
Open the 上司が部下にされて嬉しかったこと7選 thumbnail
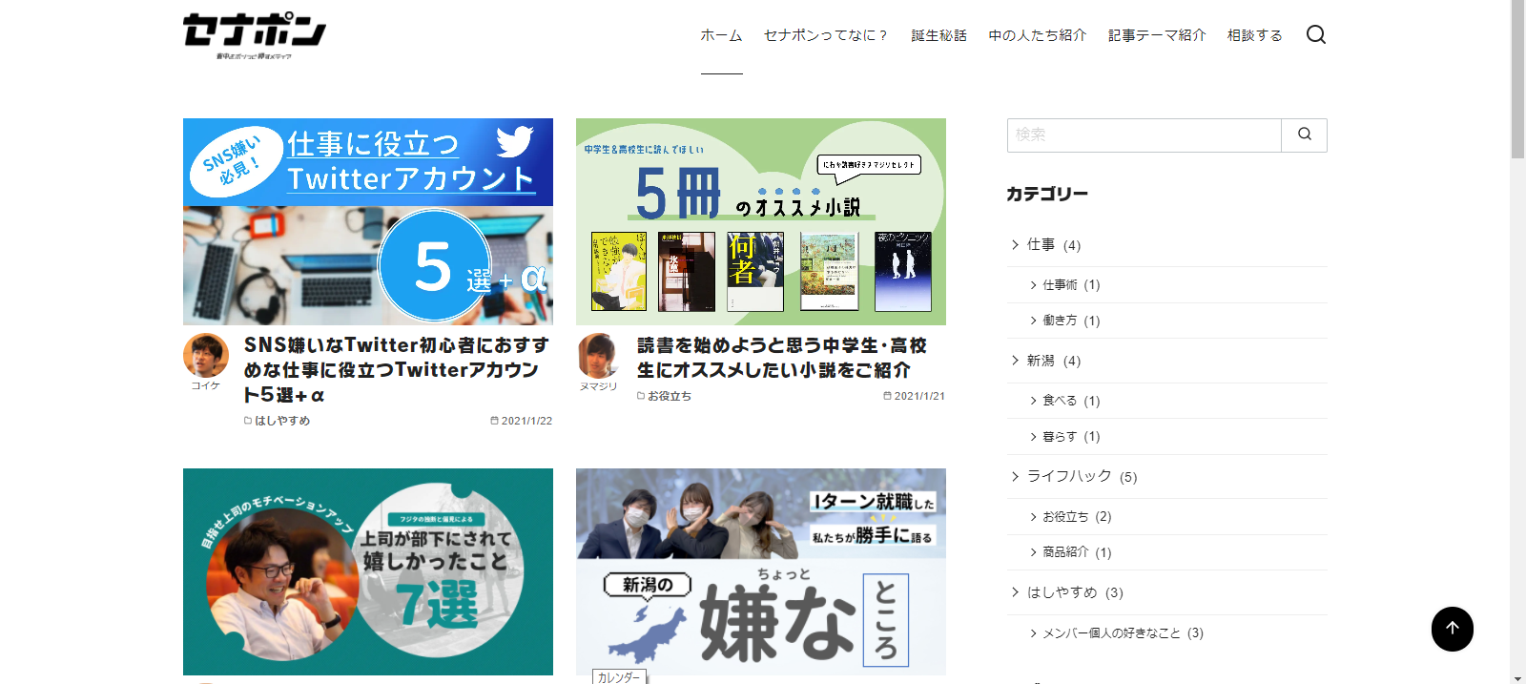(368, 571)
